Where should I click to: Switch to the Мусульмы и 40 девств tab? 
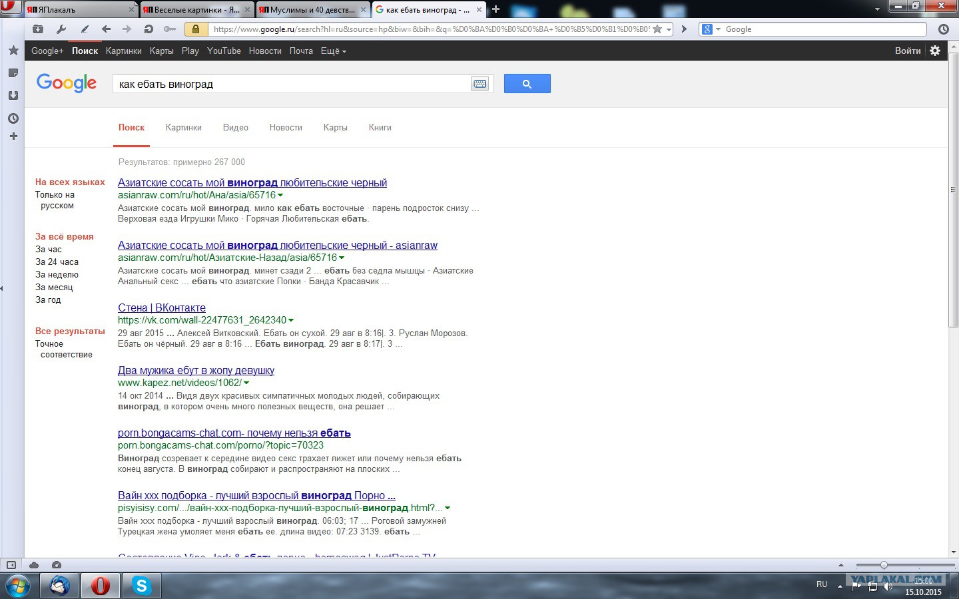click(x=312, y=9)
